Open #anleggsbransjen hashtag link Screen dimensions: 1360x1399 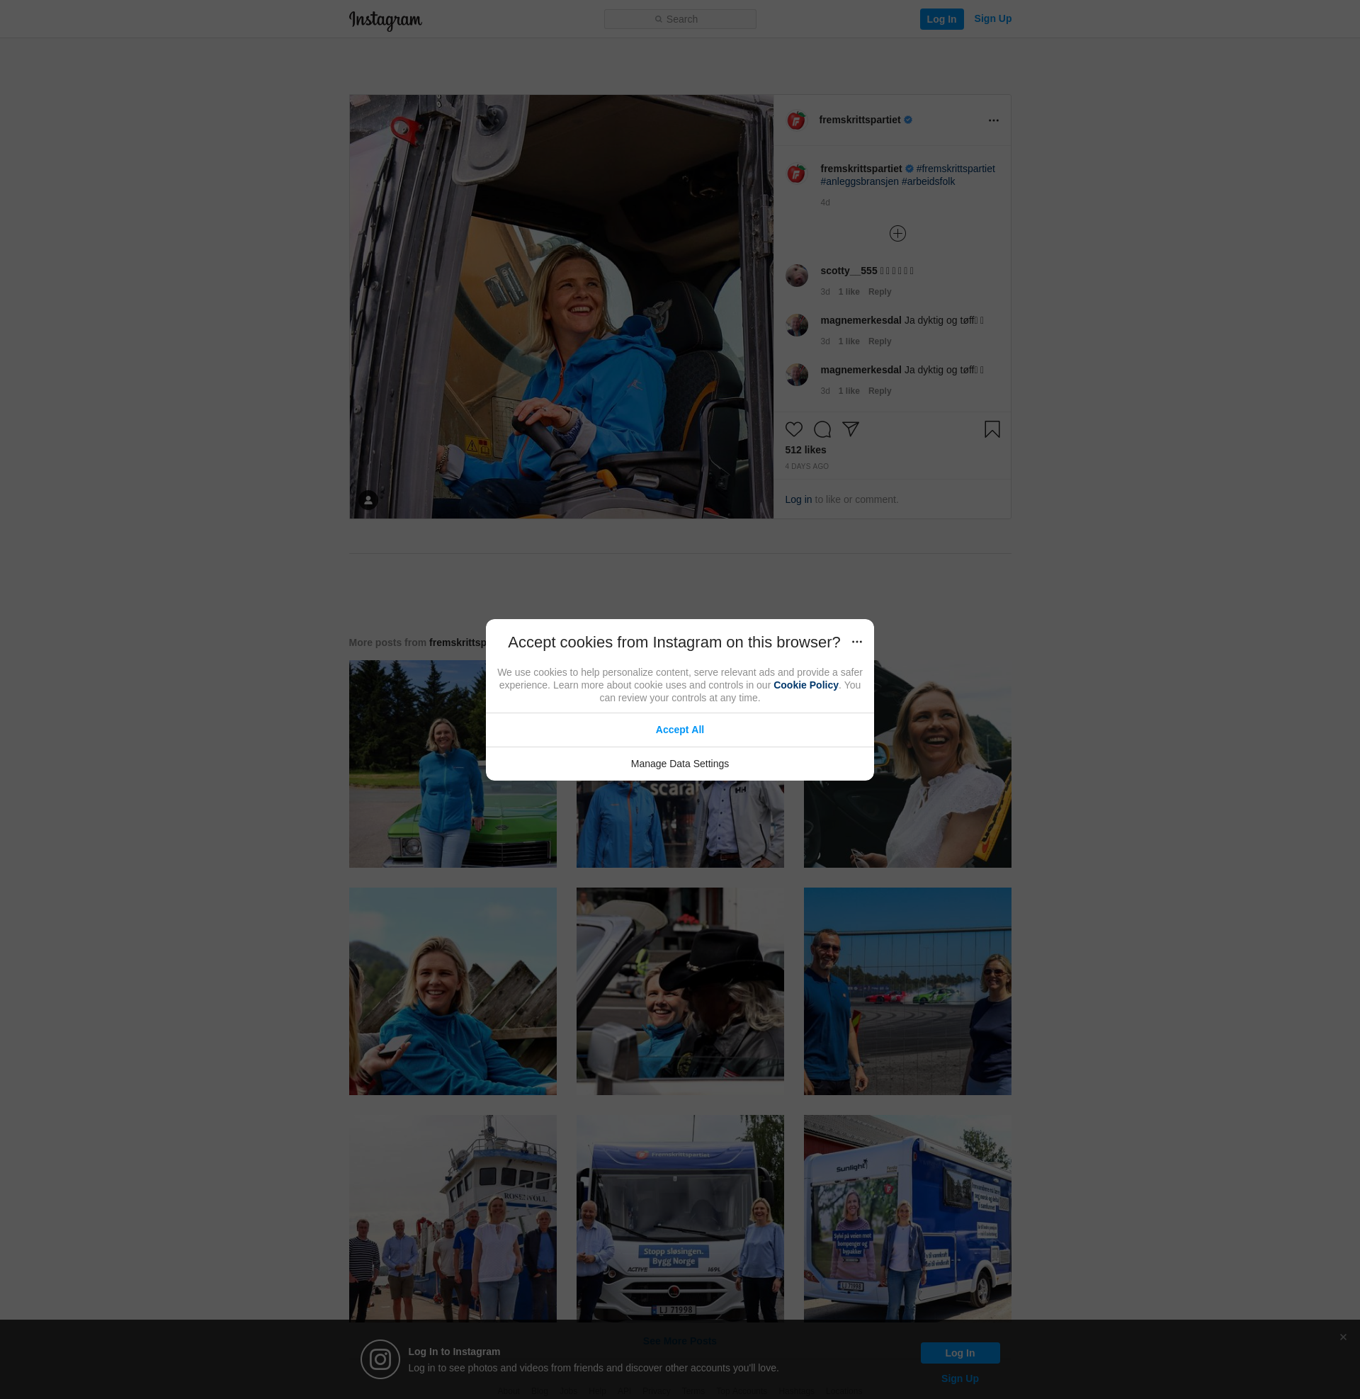pyautogui.click(x=859, y=181)
